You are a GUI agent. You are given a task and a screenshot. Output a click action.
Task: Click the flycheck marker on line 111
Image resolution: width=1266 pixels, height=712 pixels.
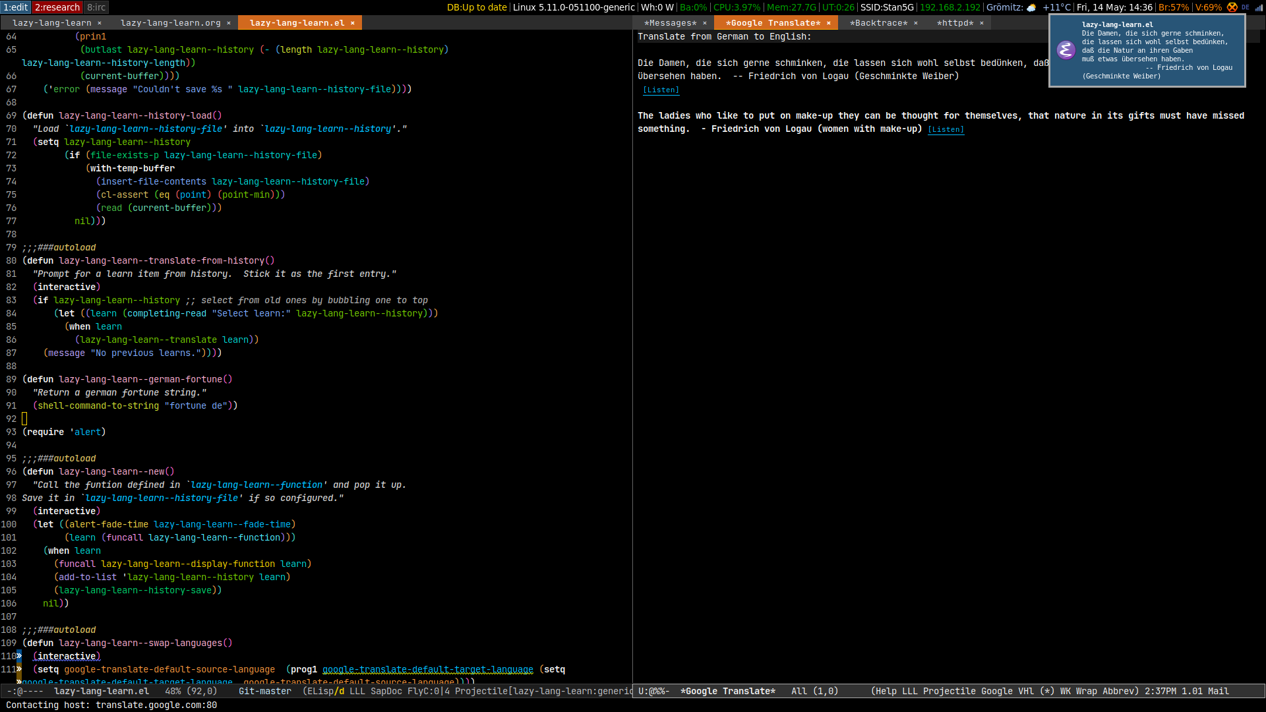(19, 669)
